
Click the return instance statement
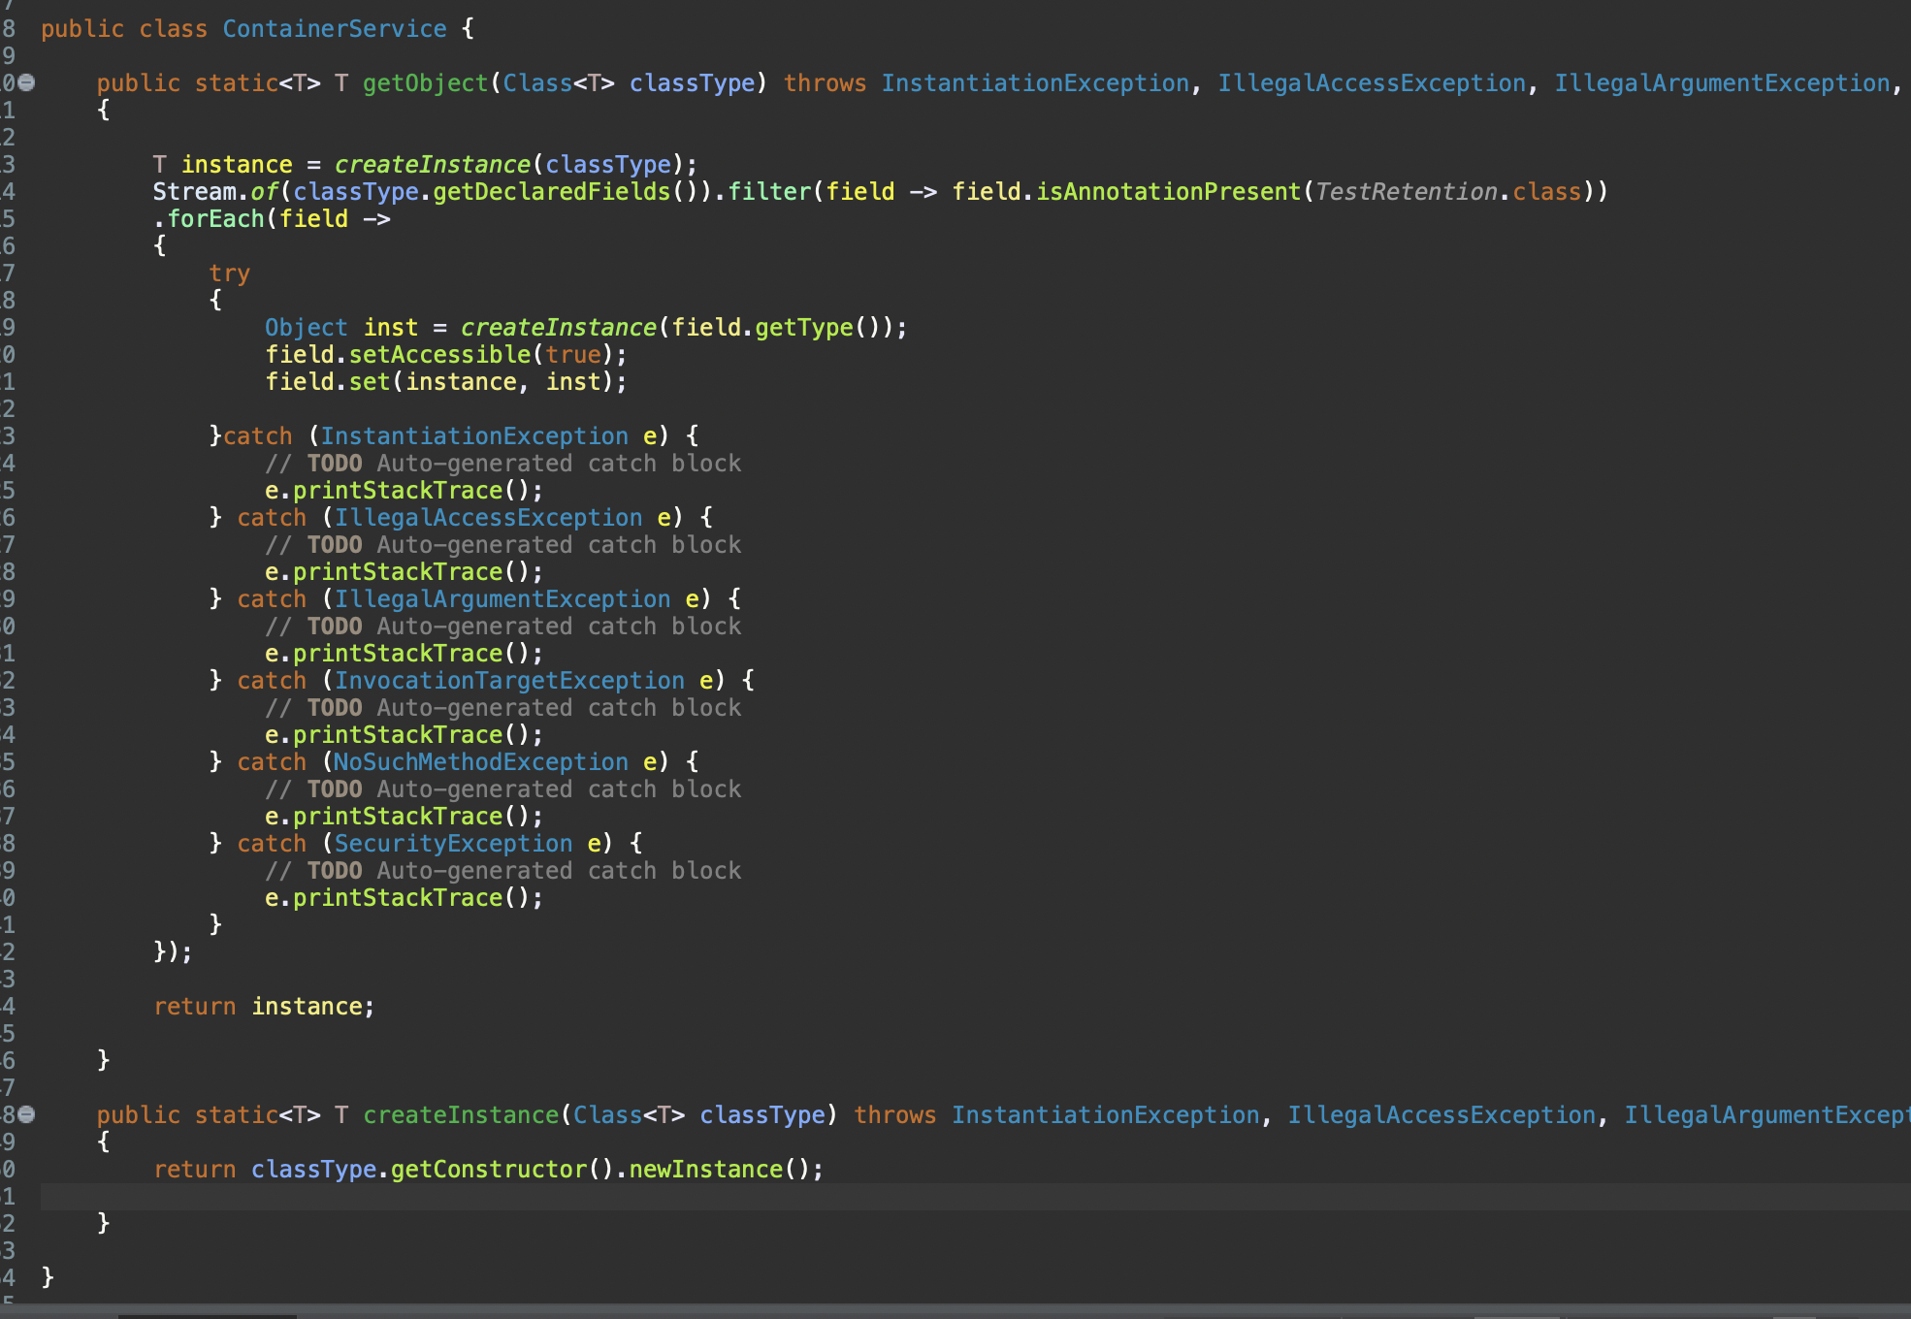[263, 1007]
